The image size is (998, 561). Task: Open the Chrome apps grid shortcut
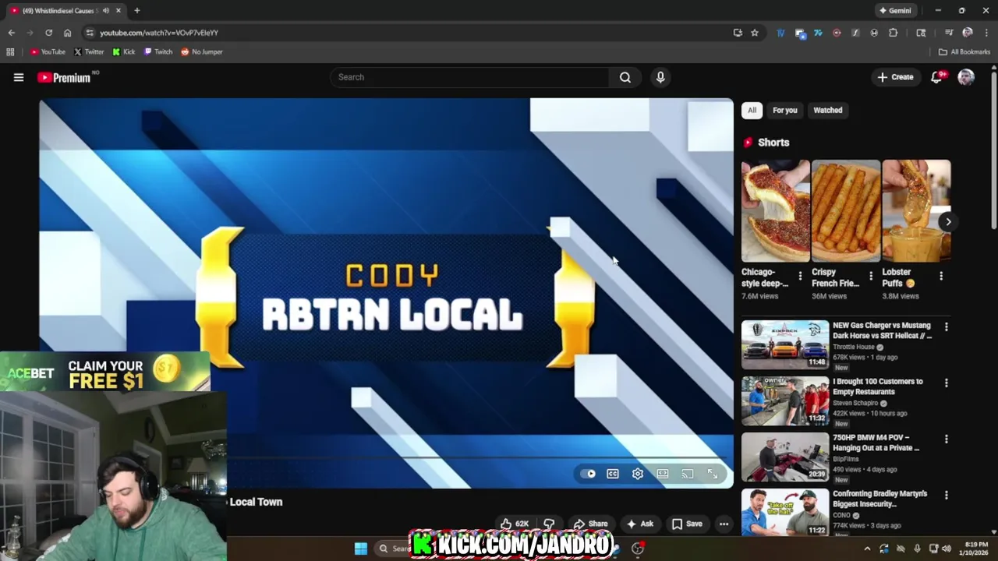click(10, 52)
